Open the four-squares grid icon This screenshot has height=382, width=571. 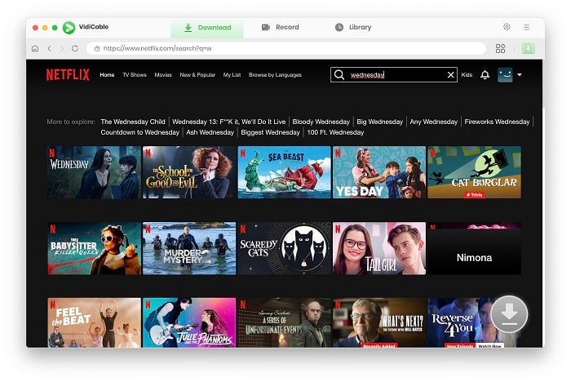(x=500, y=48)
